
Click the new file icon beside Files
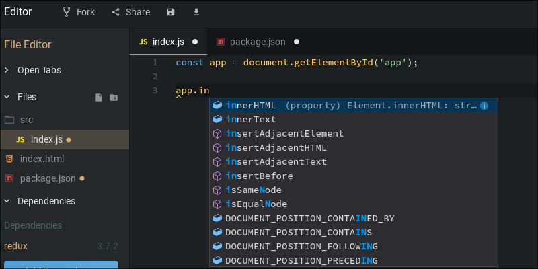click(99, 98)
